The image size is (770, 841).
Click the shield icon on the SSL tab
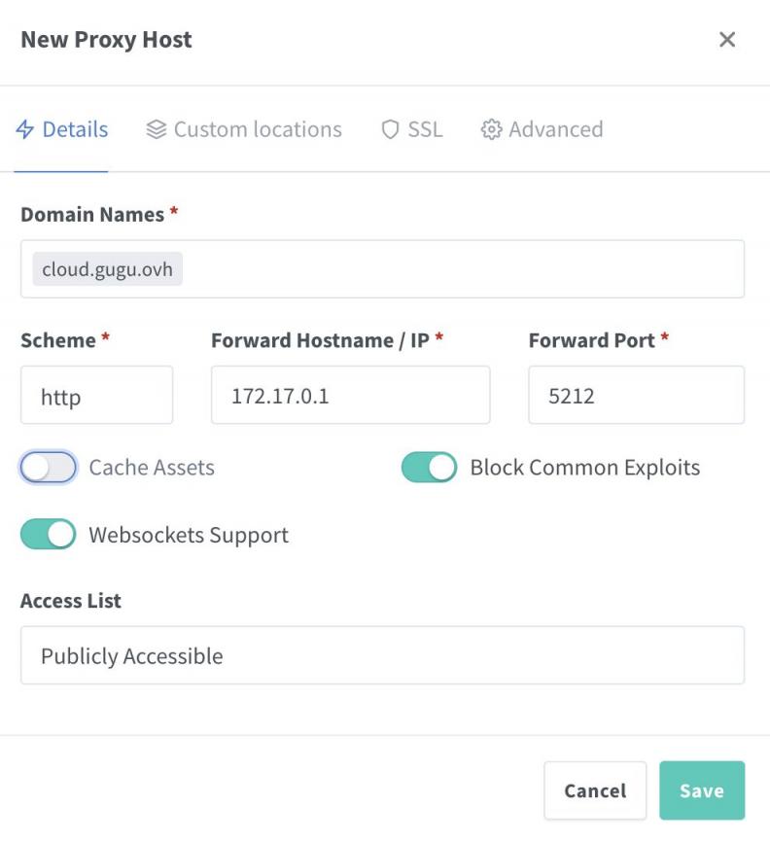point(390,129)
